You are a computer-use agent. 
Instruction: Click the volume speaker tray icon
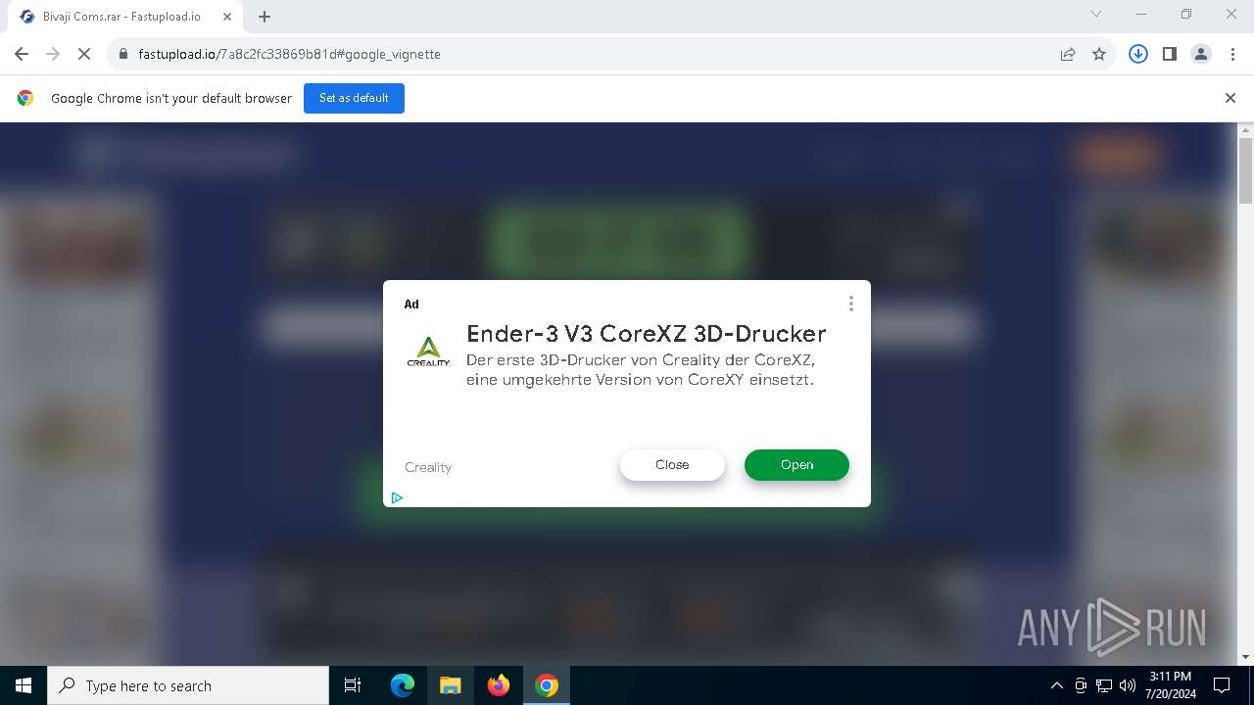coord(1128,685)
